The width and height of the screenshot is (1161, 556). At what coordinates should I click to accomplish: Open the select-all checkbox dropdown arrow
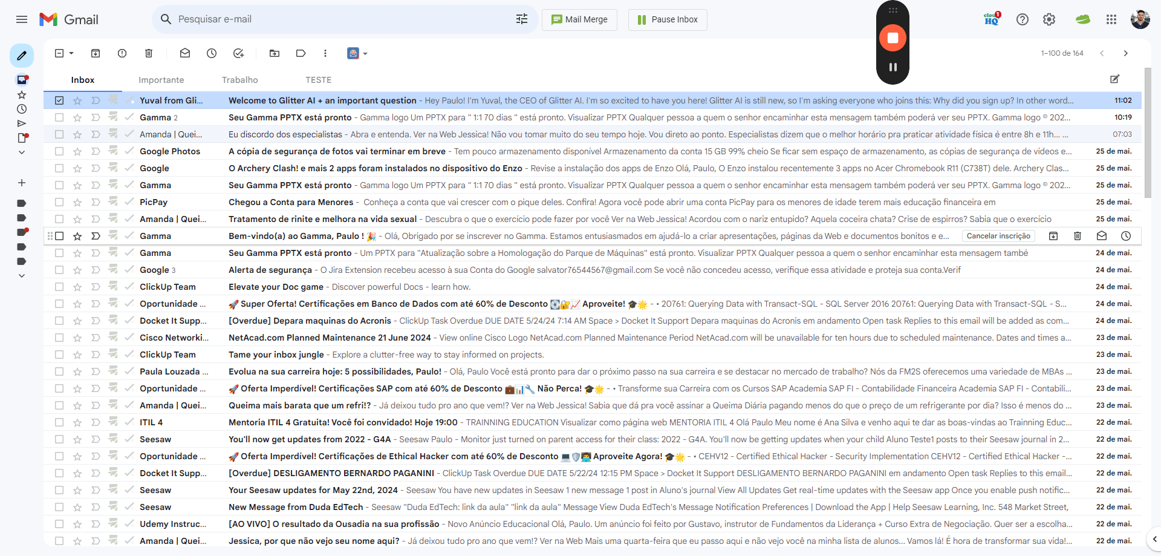coord(71,53)
